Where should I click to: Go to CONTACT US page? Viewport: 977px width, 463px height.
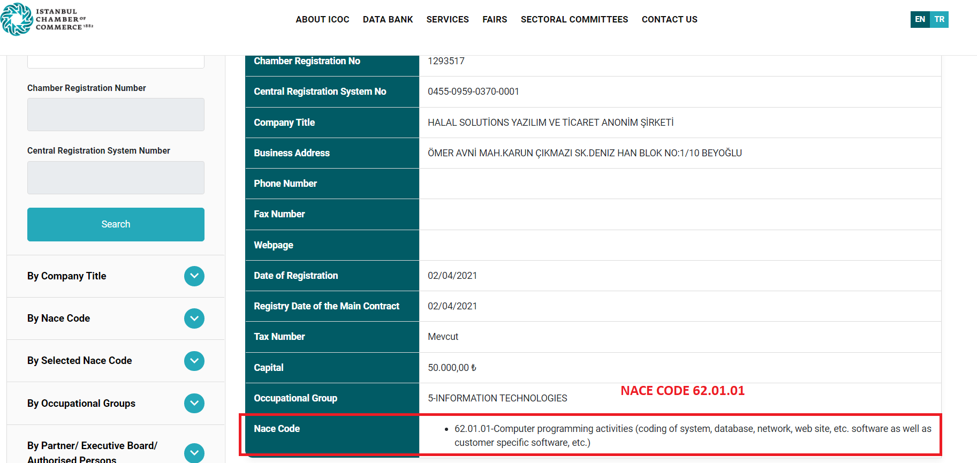click(670, 19)
